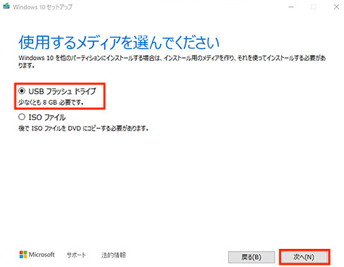
Task: Click the window title Windows 10 セットアップ
Action: (43, 7)
